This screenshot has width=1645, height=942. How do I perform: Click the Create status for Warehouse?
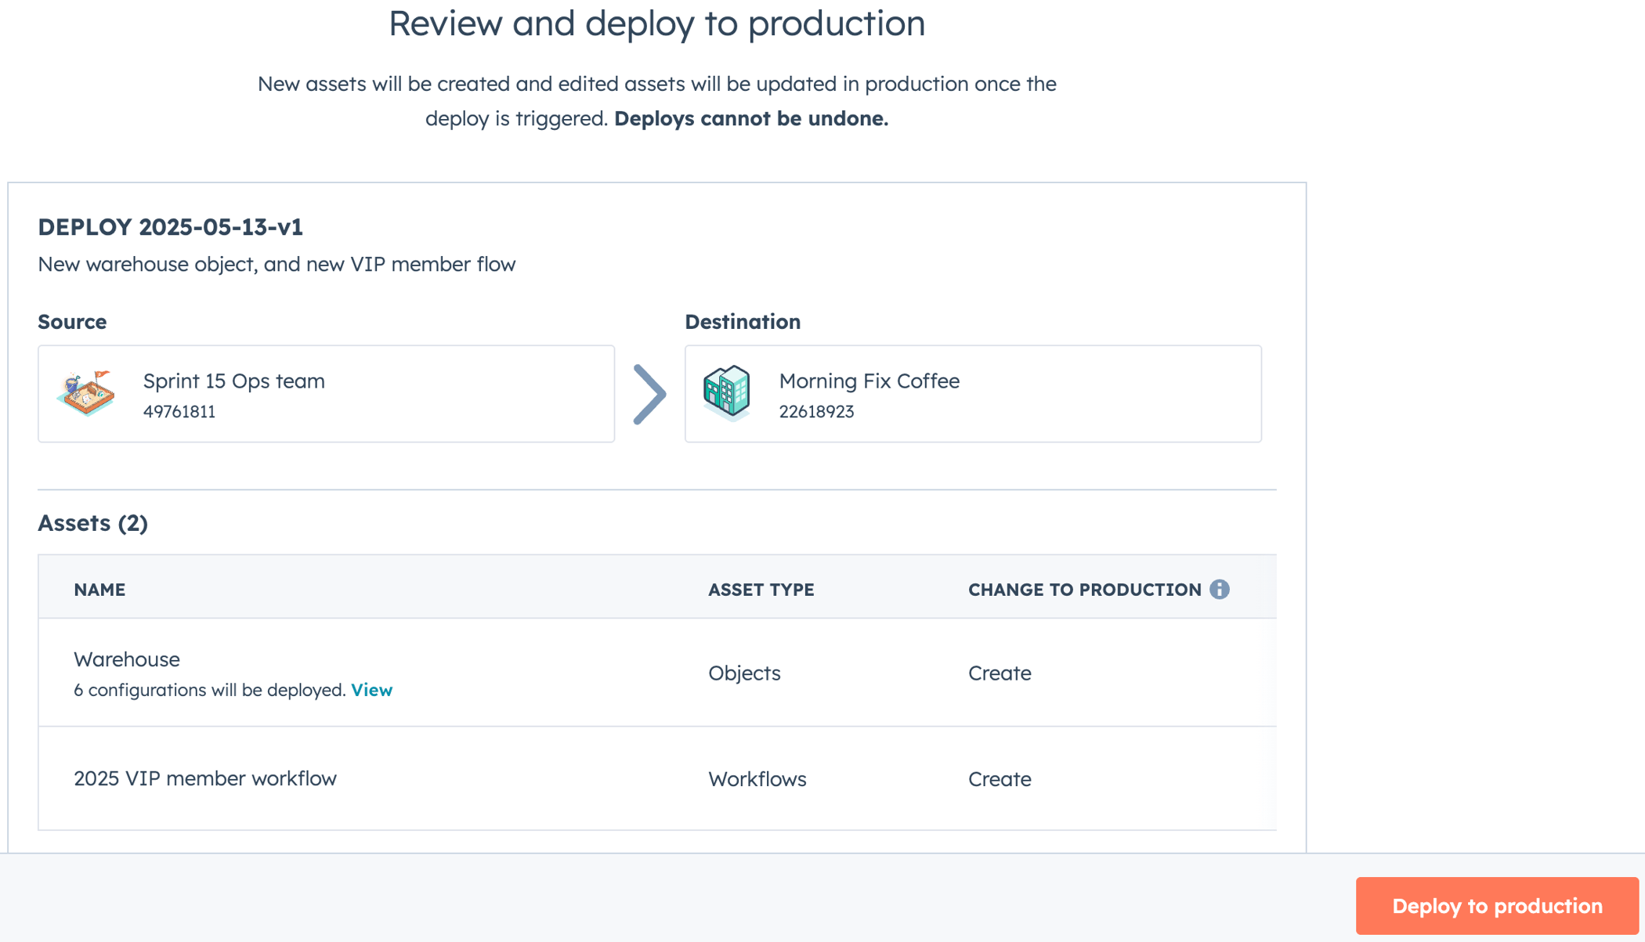1000,673
